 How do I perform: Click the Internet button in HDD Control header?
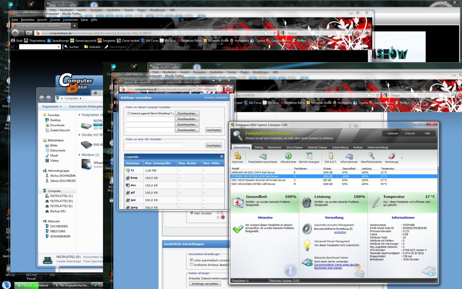click(410, 133)
